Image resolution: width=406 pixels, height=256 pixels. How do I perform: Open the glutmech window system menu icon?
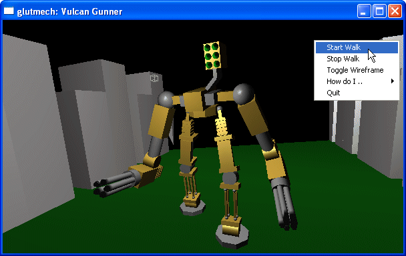coord(9,11)
